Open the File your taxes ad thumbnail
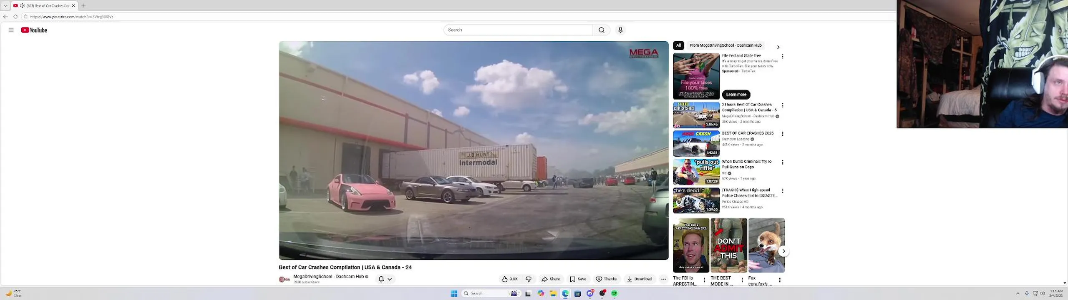Image resolution: width=1068 pixels, height=300 pixels. (696, 76)
